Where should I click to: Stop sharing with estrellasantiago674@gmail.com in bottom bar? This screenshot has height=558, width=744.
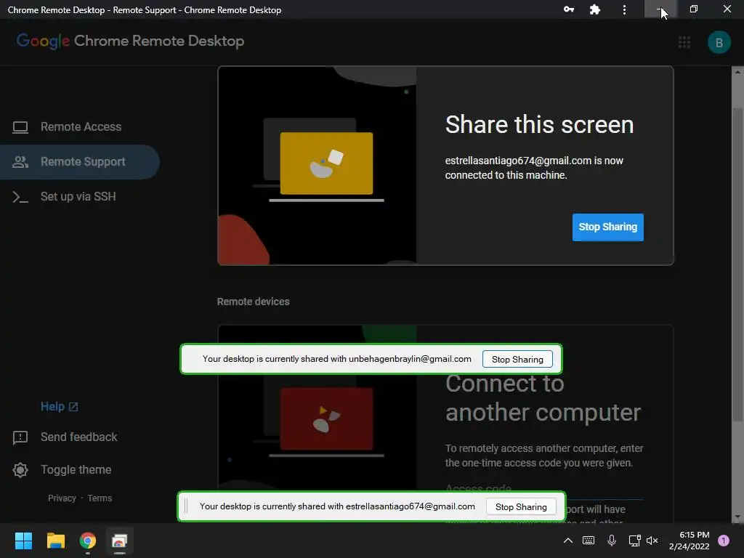tap(521, 506)
